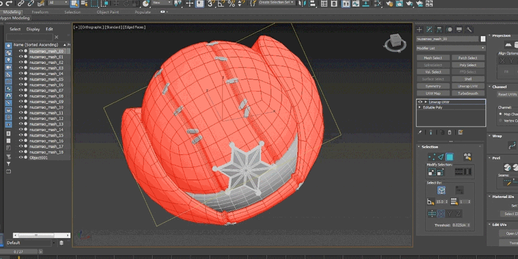Activate the Select Object tool
The height and width of the screenshot is (259, 518).
[74, 3]
